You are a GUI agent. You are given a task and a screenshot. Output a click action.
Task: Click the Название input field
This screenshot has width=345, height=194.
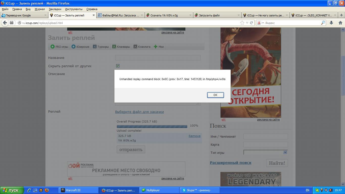pos(158,58)
